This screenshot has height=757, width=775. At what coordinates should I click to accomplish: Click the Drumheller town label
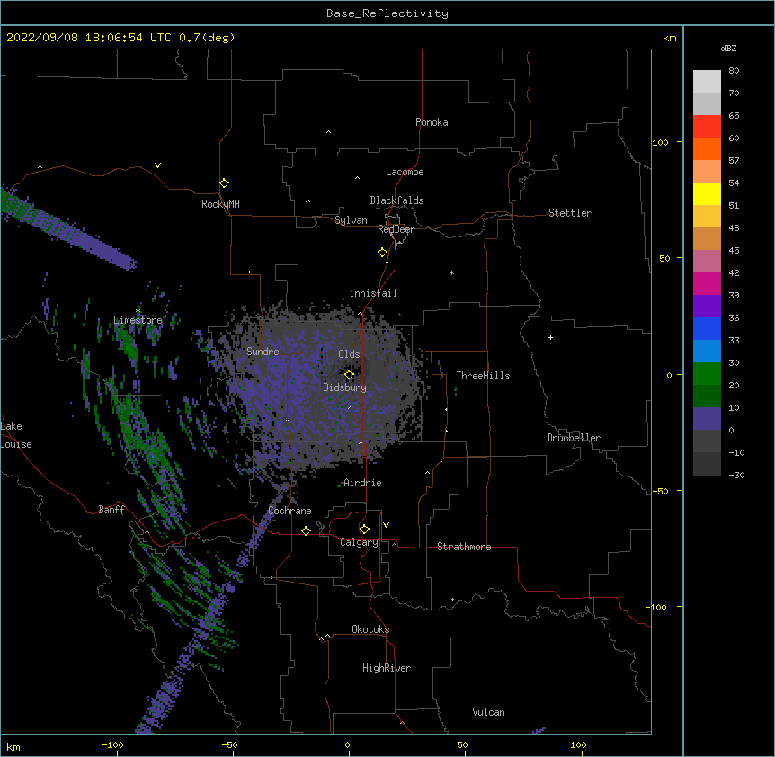click(x=574, y=438)
